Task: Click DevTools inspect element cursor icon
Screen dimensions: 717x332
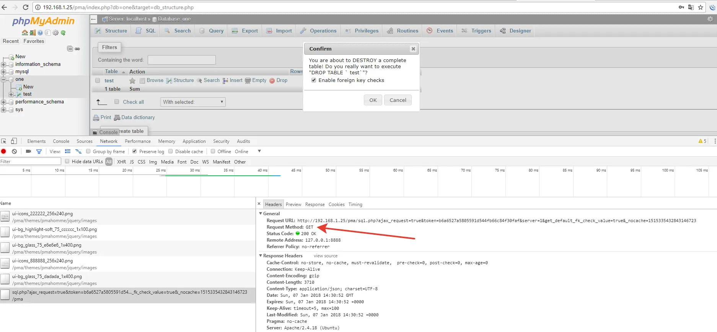Action: [x=4, y=141]
